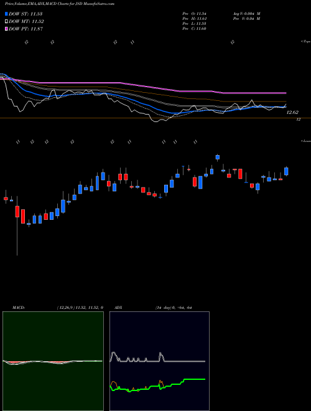311x411 pixels.
Task: Select the 'DOW PT: 11.87' legend label
Action: [26, 29]
